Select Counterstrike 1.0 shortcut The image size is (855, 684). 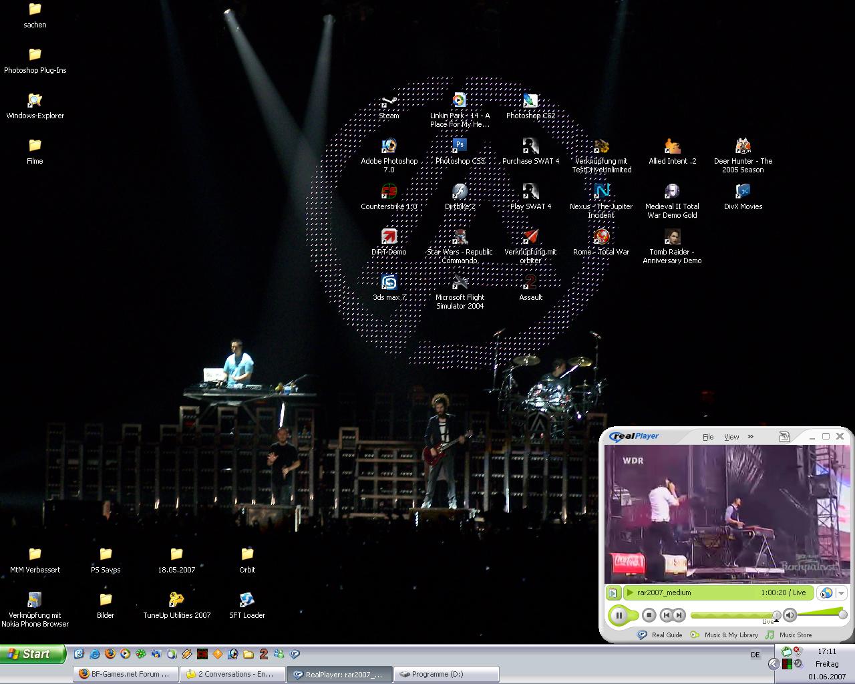tap(389, 198)
